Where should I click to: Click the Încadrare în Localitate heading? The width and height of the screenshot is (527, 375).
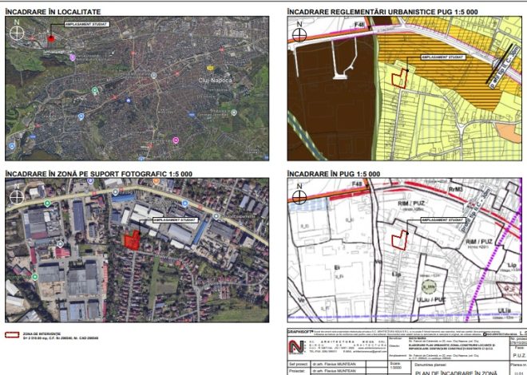(53, 11)
